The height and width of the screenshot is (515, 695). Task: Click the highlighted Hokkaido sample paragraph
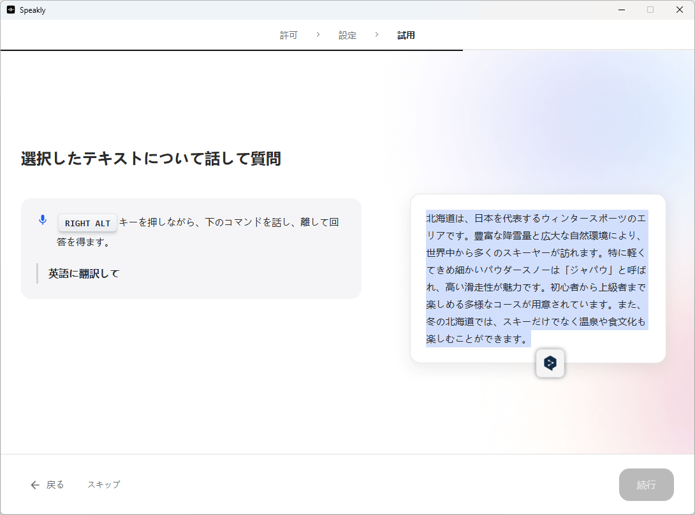[x=536, y=278]
